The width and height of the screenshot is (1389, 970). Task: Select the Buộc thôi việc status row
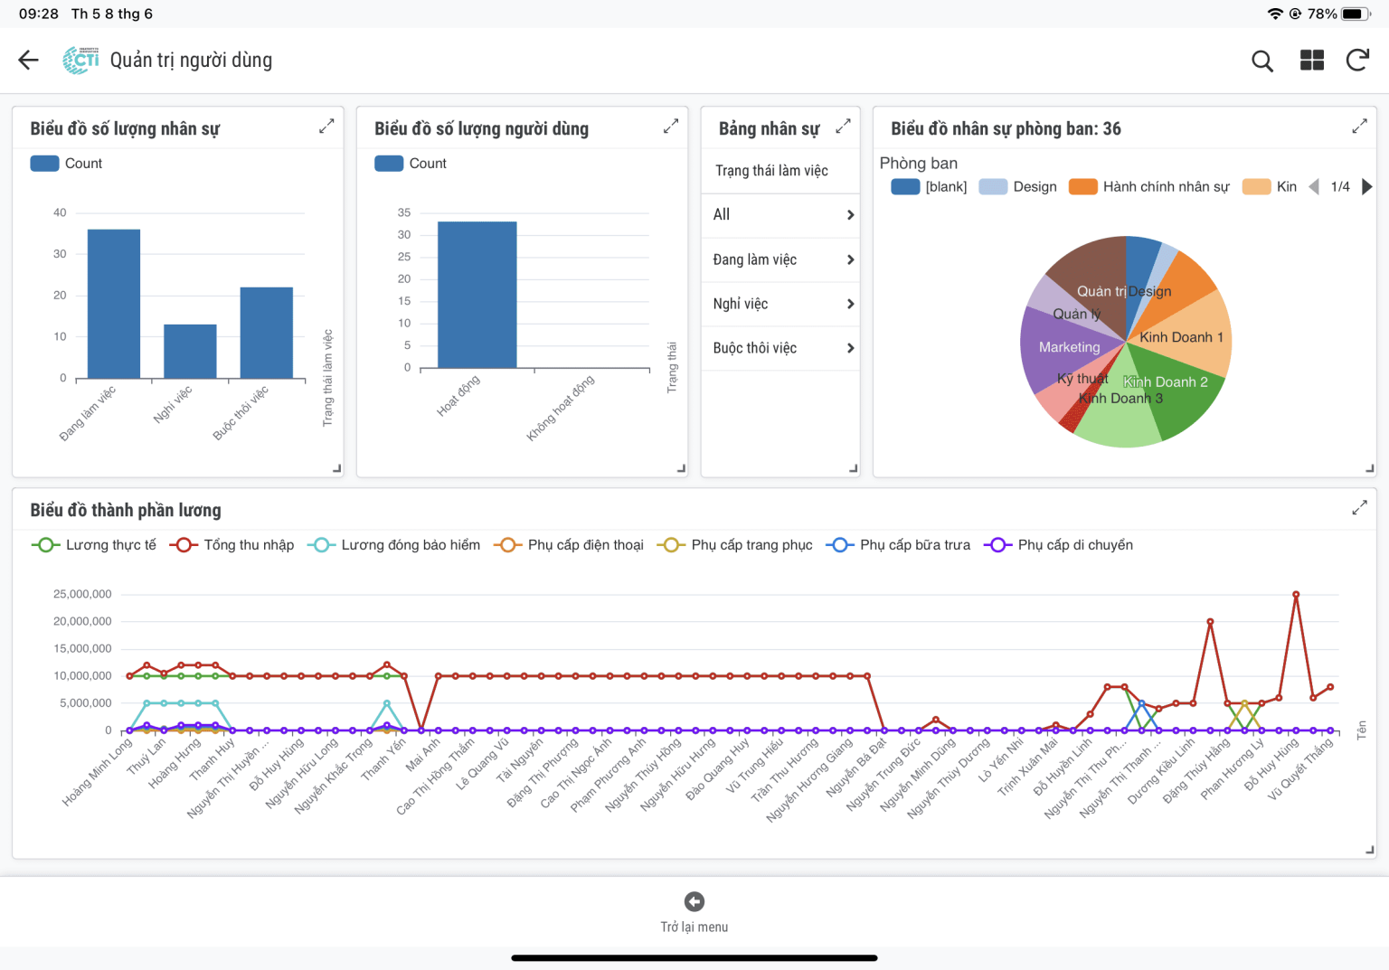[x=780, y=348]
